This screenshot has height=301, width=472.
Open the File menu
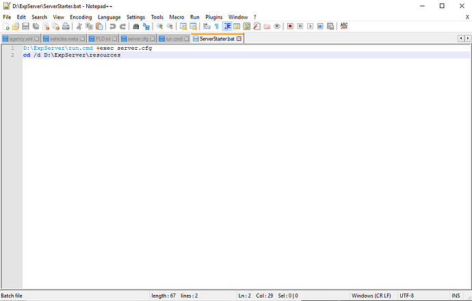(7, 17)
